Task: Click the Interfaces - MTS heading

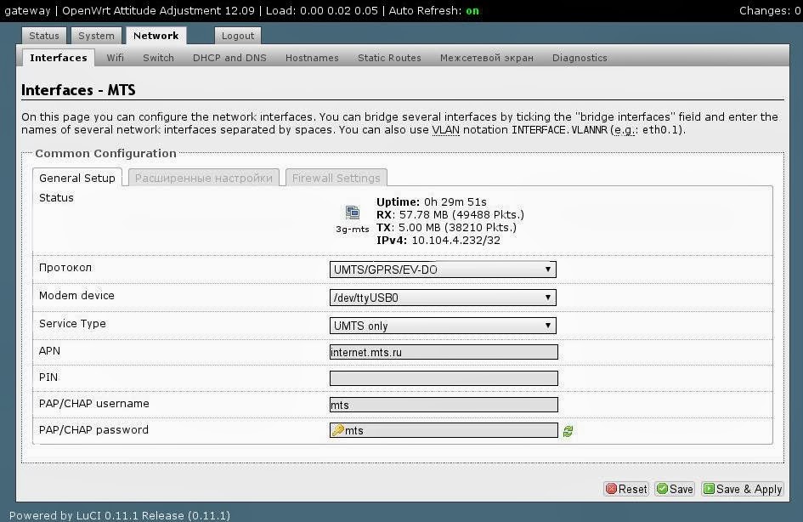Action: pos(78,90)
